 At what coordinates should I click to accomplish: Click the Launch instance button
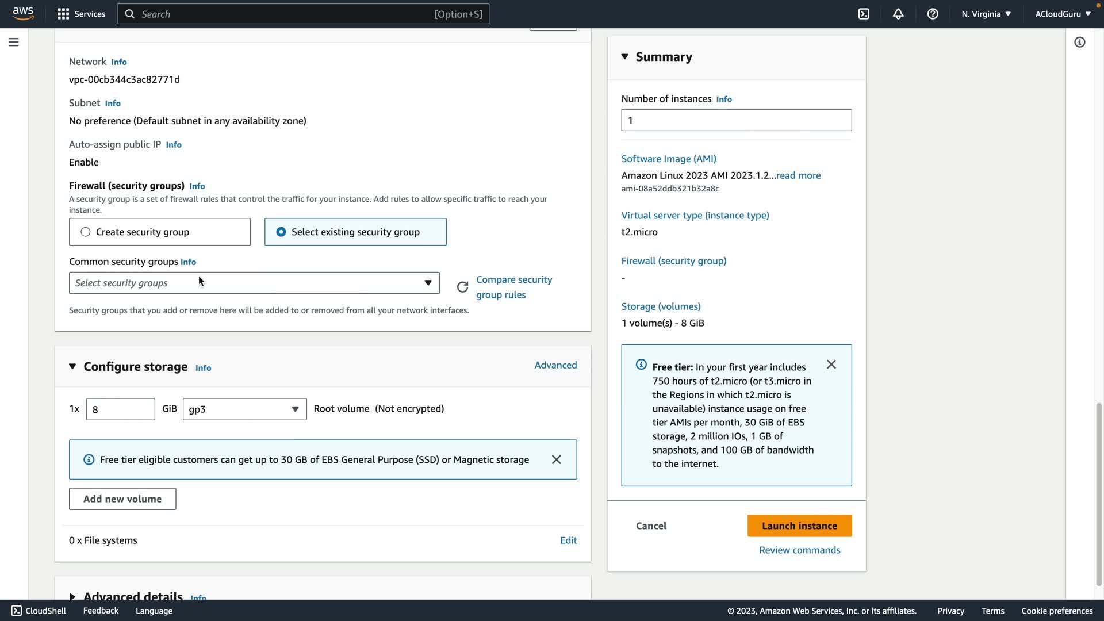(799, 526)
